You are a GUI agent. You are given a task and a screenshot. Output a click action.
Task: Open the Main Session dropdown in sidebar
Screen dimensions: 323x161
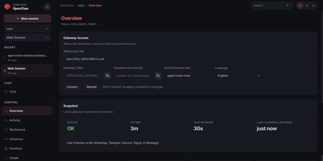pos(27,38)
